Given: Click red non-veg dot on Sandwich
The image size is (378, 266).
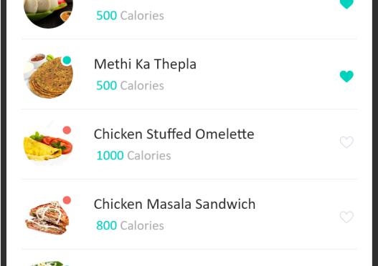Looking at the screenshot, I should click(67, 200).
